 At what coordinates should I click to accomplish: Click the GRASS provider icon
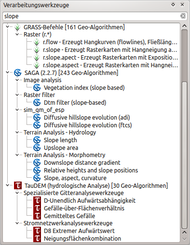[x=17, y=27]
